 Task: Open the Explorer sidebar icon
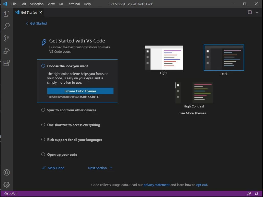6,14
